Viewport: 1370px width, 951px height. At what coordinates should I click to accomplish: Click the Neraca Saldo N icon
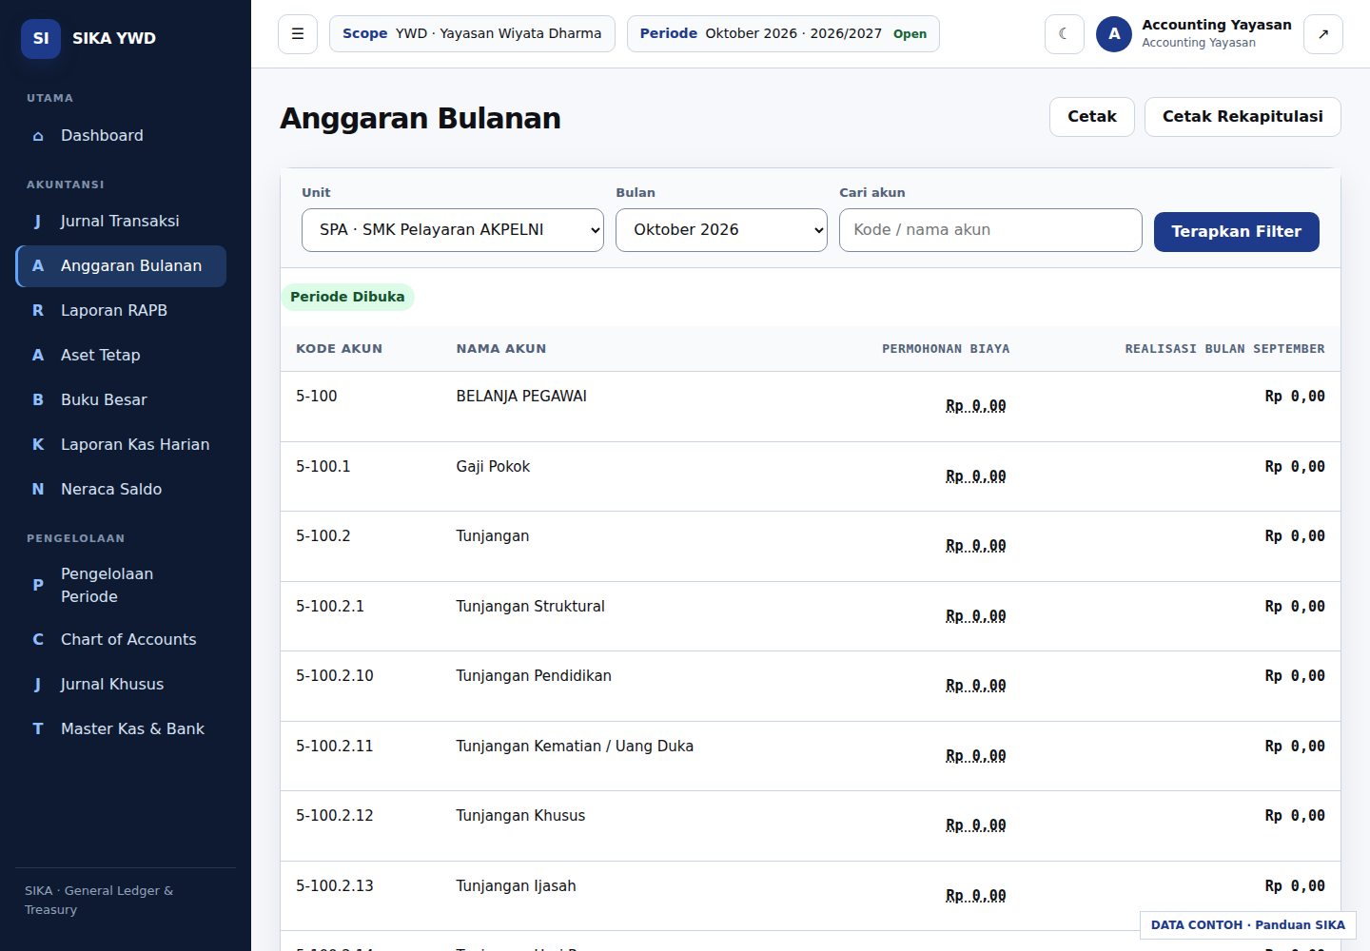click(38, 490)
